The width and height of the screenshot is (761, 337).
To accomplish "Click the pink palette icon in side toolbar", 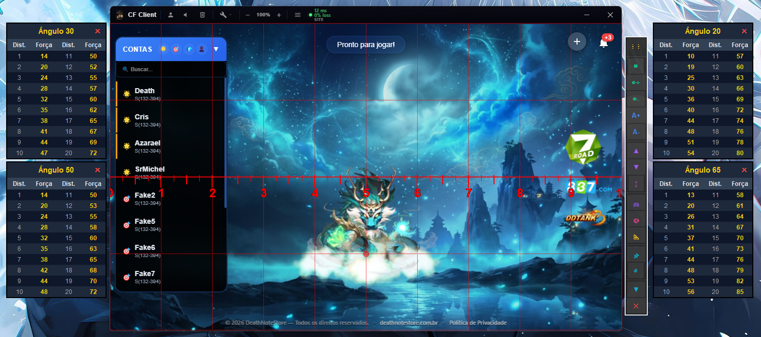I will 636,220.
